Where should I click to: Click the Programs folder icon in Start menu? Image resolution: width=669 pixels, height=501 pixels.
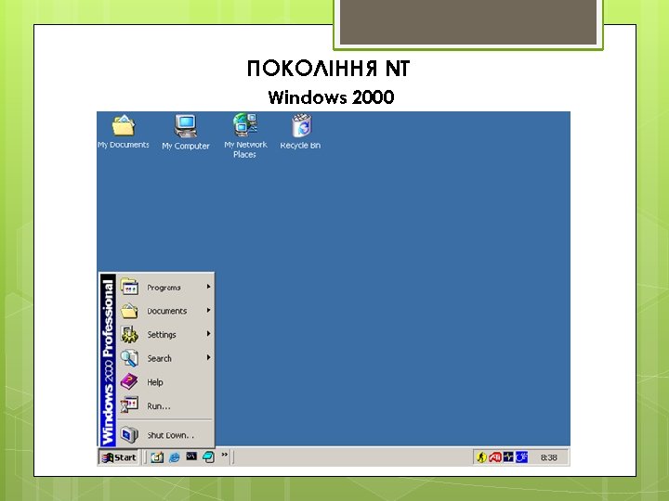129,287
